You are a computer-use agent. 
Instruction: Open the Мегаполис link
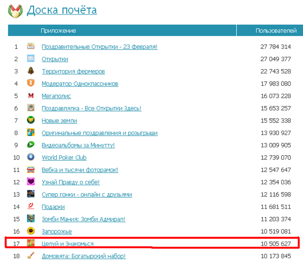(56, 96)
